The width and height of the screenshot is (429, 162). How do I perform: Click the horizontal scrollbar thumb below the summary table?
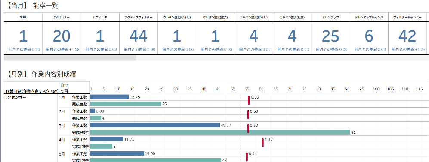70,58
